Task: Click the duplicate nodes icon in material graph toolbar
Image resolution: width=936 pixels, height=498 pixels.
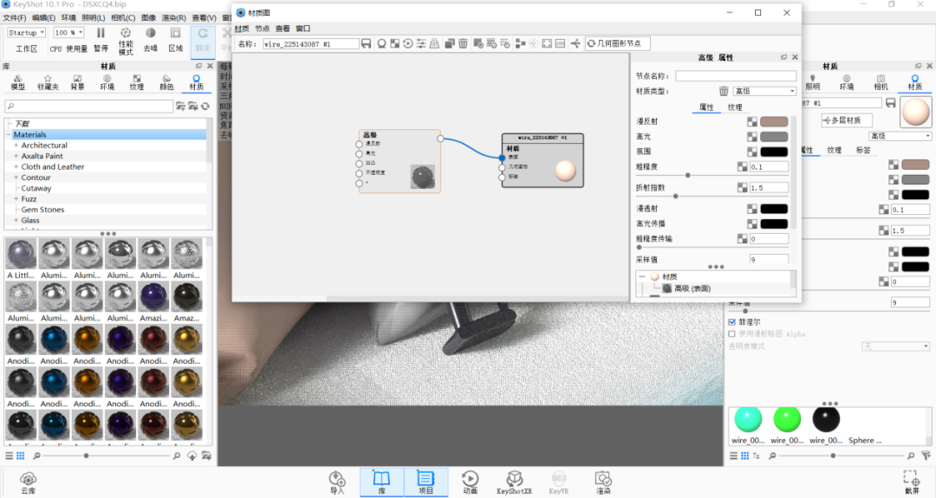Action: coord(450,43)
